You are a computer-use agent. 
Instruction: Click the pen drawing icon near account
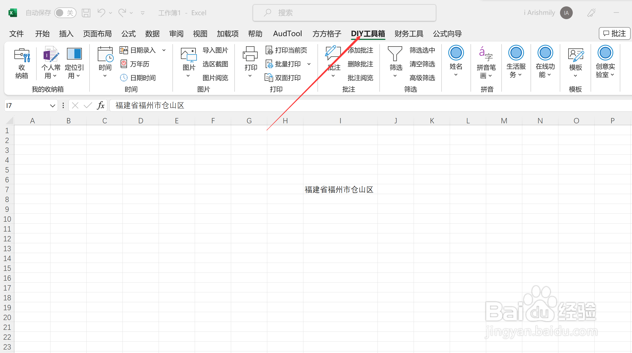591,13
